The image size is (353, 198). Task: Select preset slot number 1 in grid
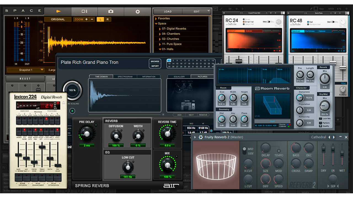pyautogui.click(x=169, y=60)
